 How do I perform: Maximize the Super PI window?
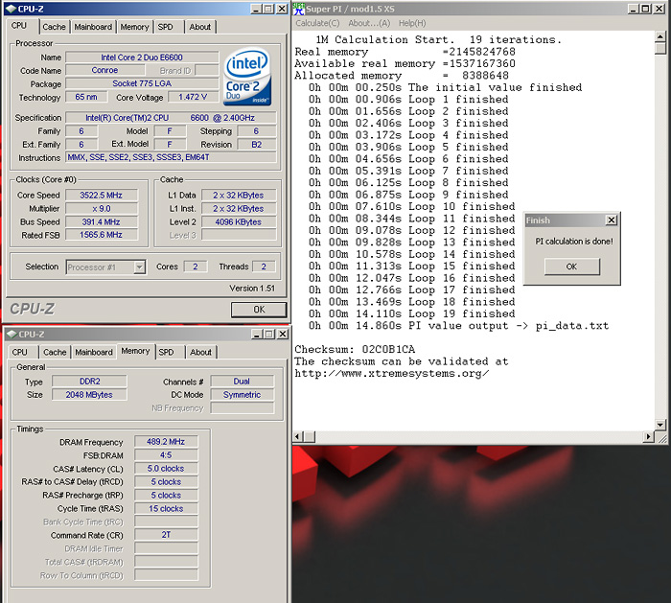(646, 9)
